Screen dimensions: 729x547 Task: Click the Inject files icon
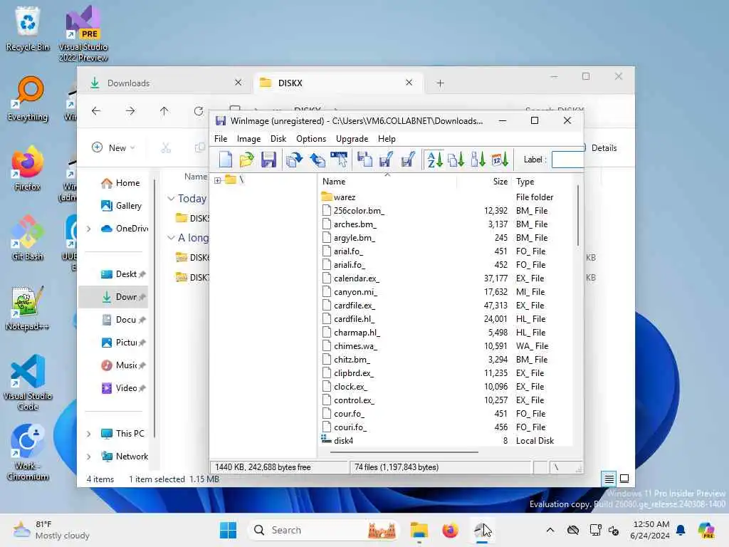(x=294, y=160)
